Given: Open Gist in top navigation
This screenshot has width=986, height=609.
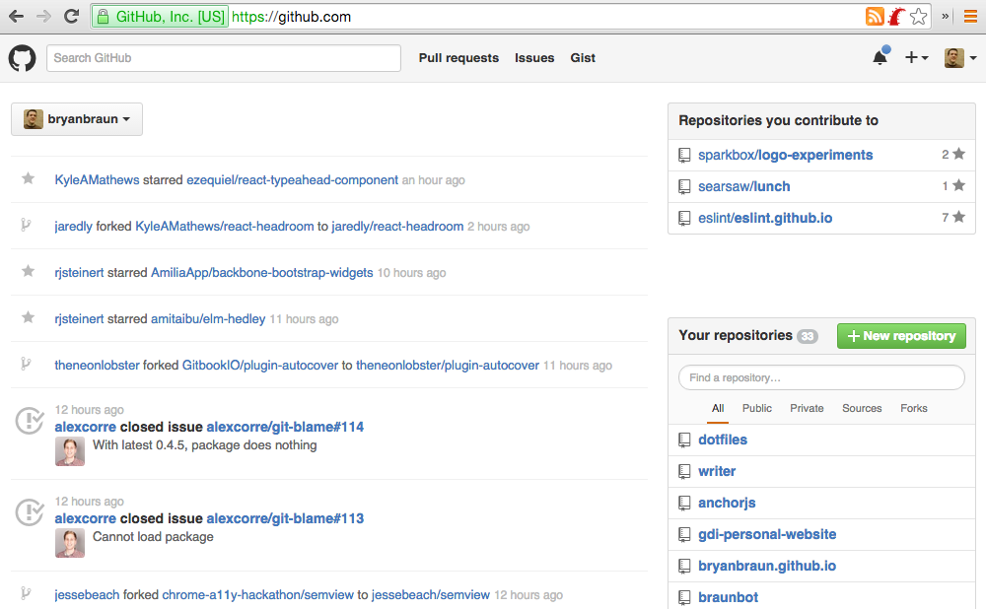Looking at the screenshot, I should [583, 58].
